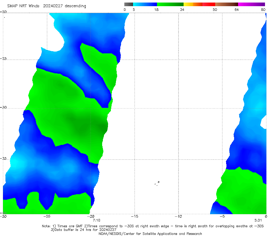Click the longitude label '-5' on bottom axis
The width and height of the screenshot is (269, 236).
pyautogui.click(x=222, y=216)
